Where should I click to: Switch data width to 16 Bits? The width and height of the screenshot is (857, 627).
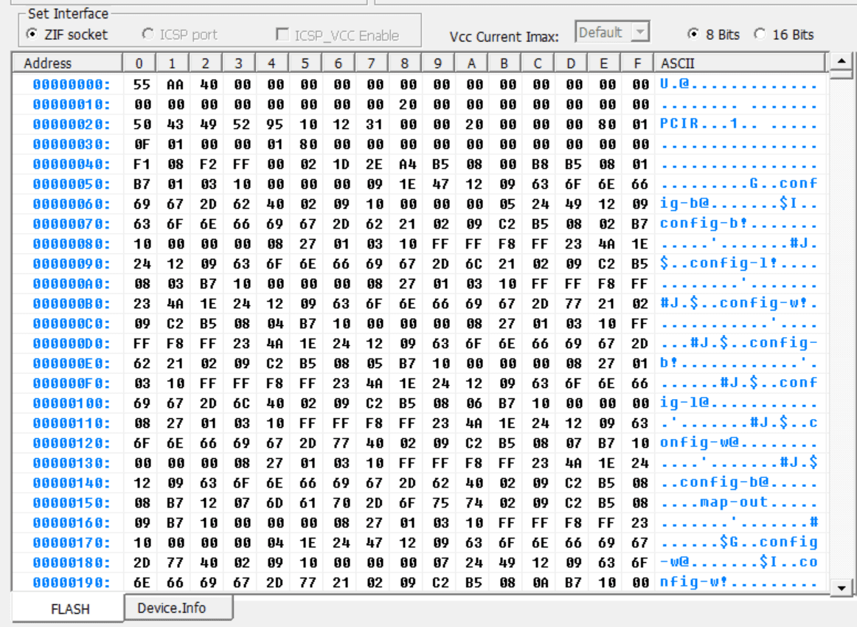pos(760,35)
